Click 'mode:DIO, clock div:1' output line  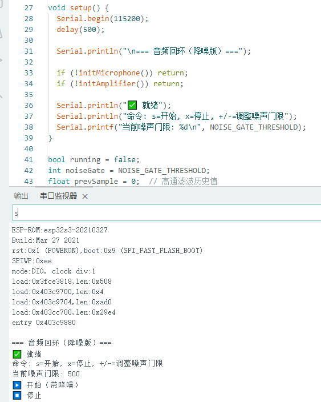(x=54, y=271)
